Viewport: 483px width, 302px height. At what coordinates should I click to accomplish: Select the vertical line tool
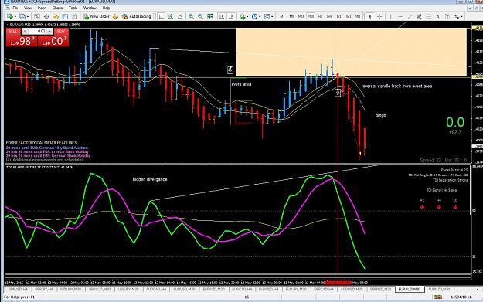click(390, 16)
